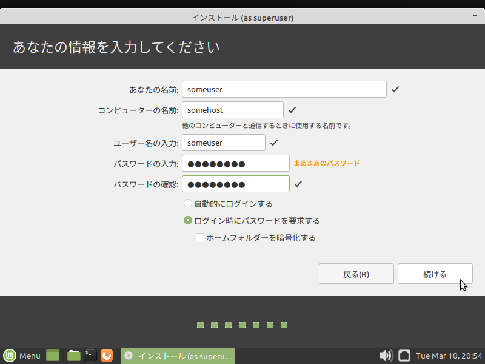Launch Firefox from the taskbar

pos(107,356)
